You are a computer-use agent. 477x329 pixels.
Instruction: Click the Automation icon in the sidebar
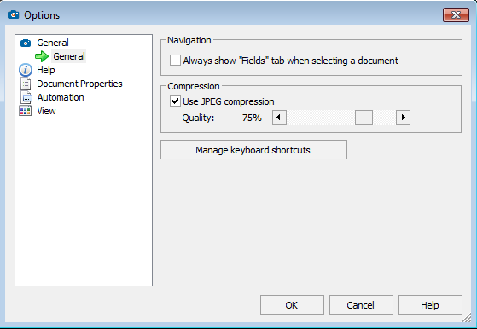(x=26, y=97)
